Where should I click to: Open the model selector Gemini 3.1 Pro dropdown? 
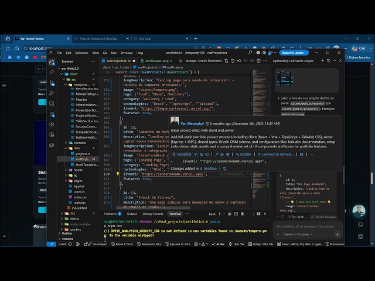[298, 234]
